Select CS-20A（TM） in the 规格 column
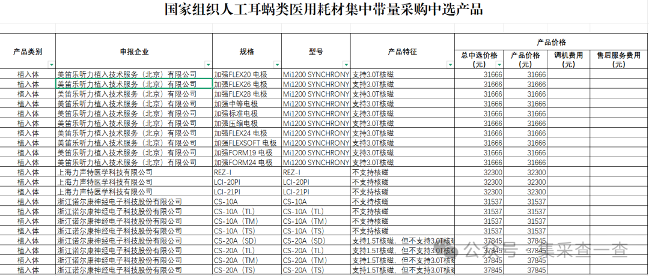The width and height of the screenshot is (649, 276). 247,260
